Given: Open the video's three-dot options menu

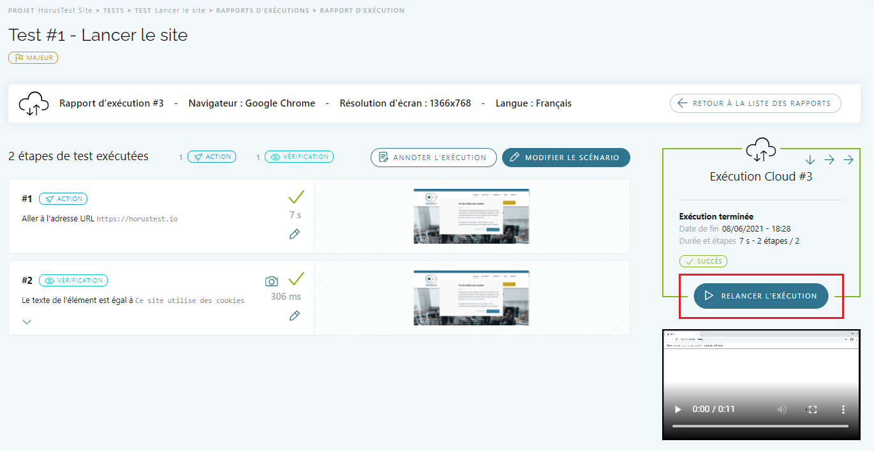Looking at the screenshot, I should click(843, 410).
